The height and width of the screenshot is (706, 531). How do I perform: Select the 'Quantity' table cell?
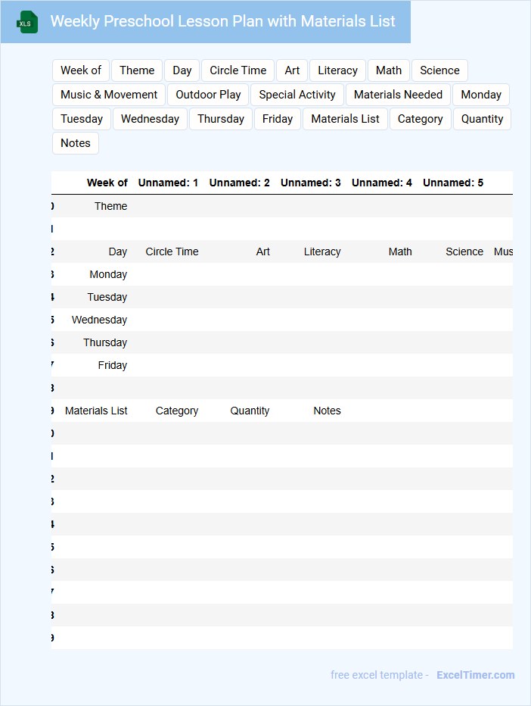coord(250,411)
